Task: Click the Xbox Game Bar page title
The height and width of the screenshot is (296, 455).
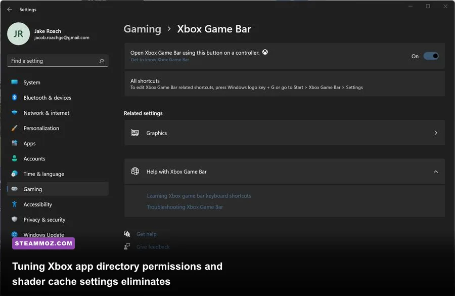Action: coord(214,29)
